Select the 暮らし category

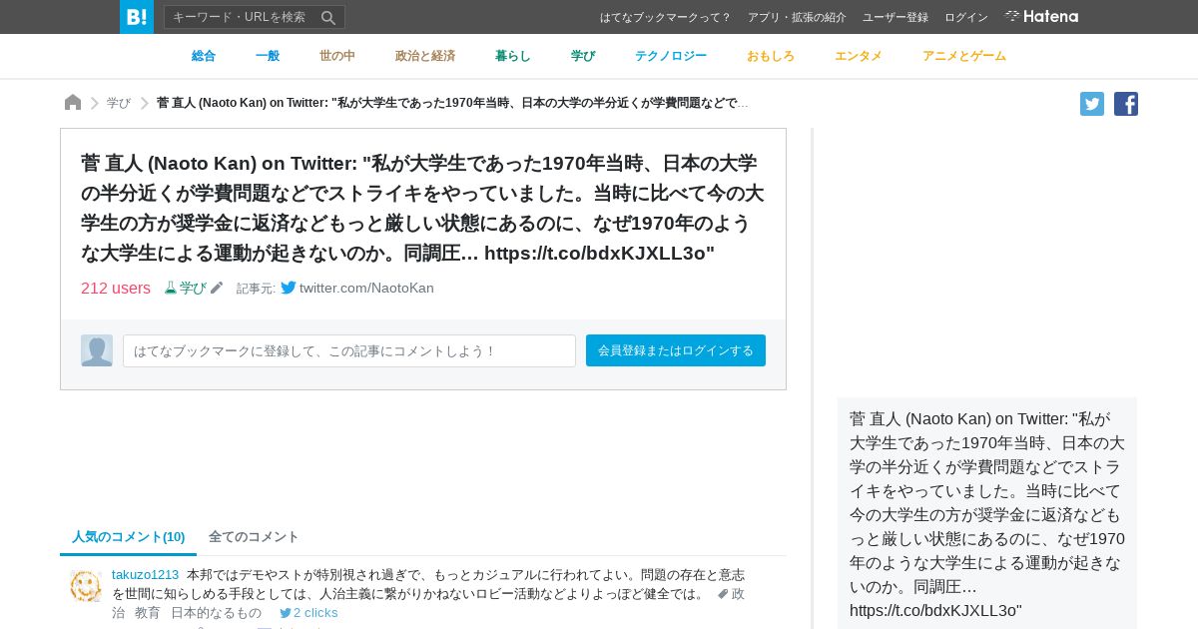pyautogui.click(x=513, y=56)
